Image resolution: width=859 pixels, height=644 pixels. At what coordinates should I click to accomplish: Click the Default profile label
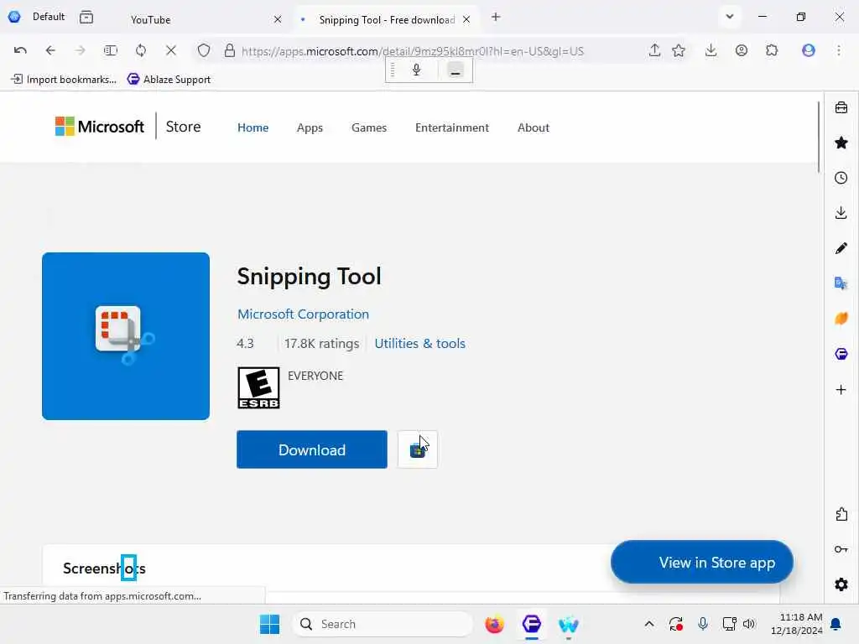click(x=48, y=17)
